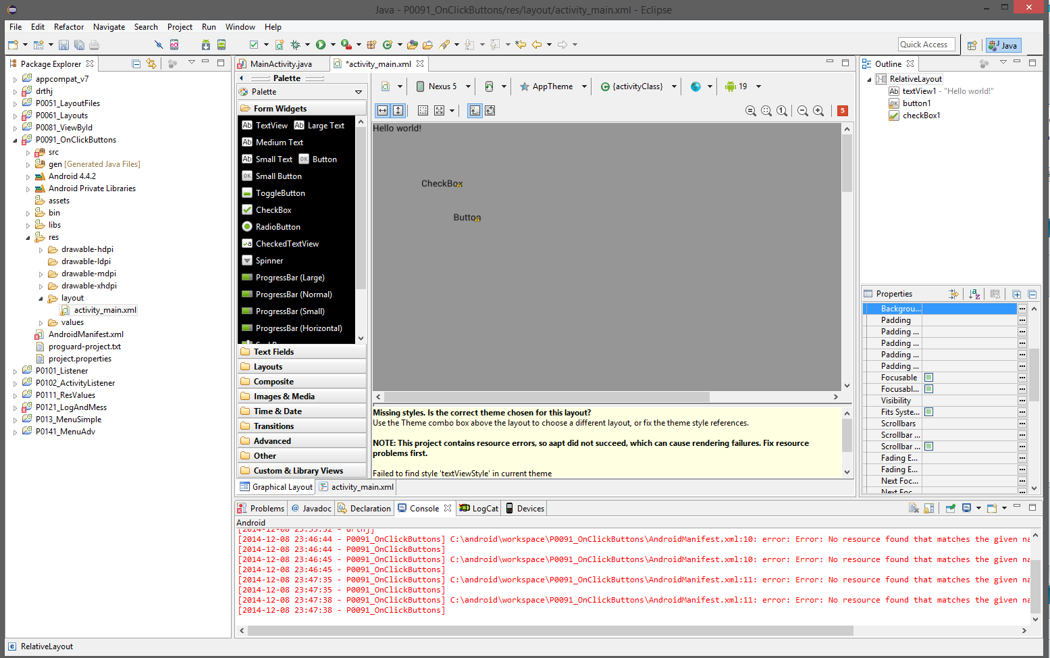Reset canvas zoom to 100%

pos(782,111)
